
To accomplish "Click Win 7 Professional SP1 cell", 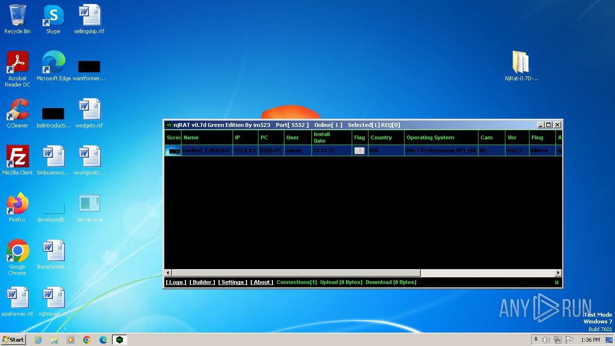I will coord(441,150).
